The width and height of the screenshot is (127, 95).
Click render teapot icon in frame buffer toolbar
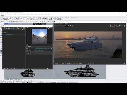120,26
